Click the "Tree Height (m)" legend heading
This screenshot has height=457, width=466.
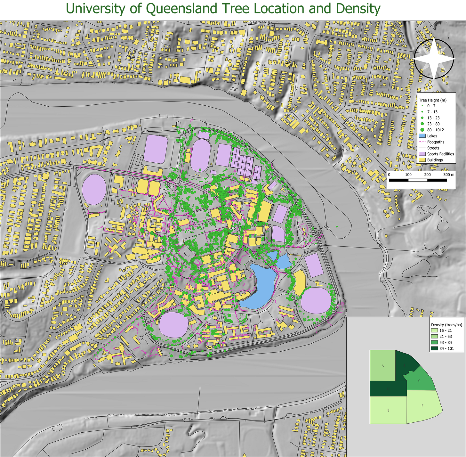coord(432,100)
